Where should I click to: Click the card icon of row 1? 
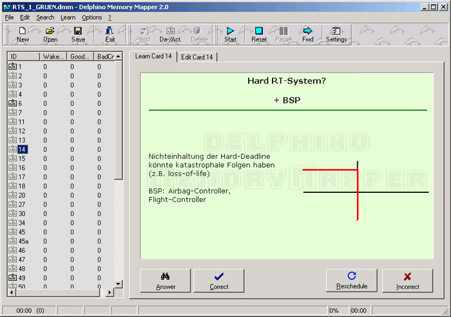click(13, 67)
